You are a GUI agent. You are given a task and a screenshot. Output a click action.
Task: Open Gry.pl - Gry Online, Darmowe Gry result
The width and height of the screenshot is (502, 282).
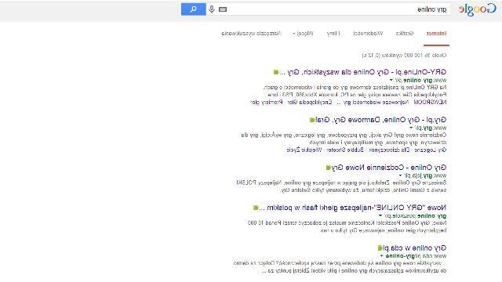381,120
